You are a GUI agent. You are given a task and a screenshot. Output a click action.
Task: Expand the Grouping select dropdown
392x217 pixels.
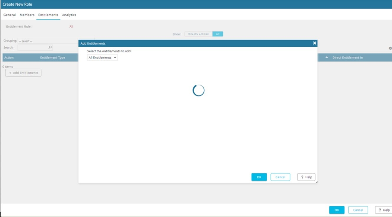[48, 41]
